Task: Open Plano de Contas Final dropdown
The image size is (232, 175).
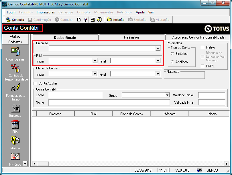Action: [x=158, y=74]
